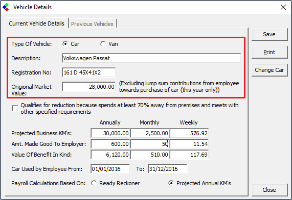292x200 pixels.
Task: Click the Description field with Volkswagen Passat
Action: click(x=151, y=58)
